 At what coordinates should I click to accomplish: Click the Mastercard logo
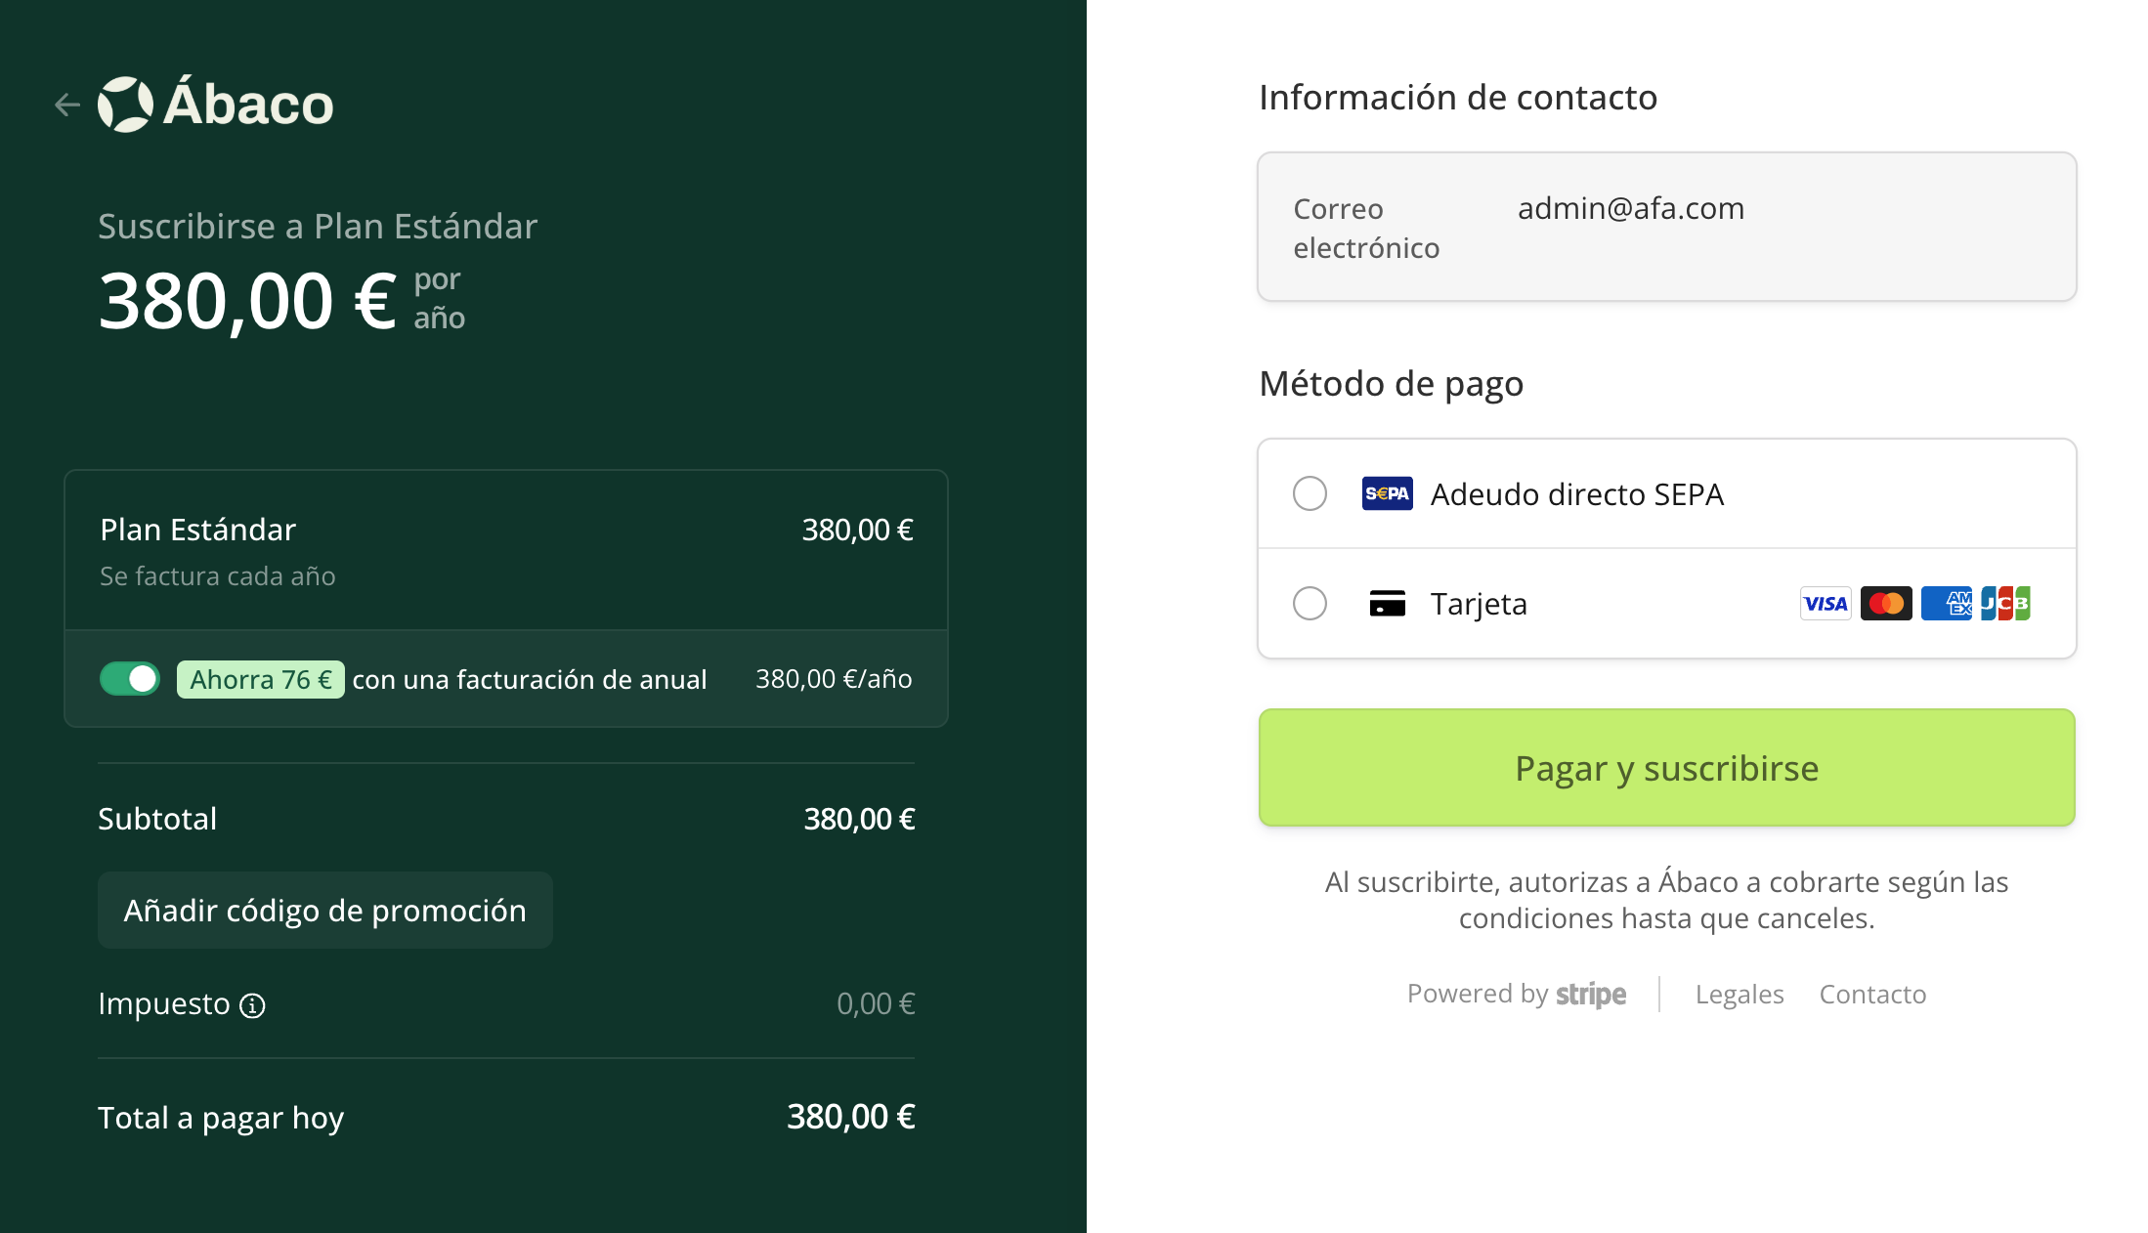pos(1885,604)
